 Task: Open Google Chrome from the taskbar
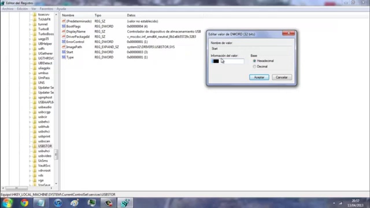coord(24,203)
